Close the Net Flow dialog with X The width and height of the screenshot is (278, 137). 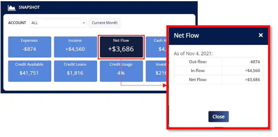coord(261,35)
